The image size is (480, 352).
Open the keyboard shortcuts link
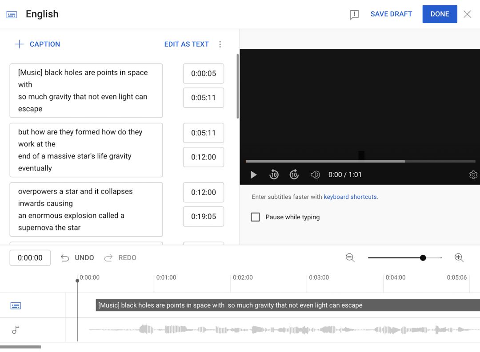pos(351,197)
